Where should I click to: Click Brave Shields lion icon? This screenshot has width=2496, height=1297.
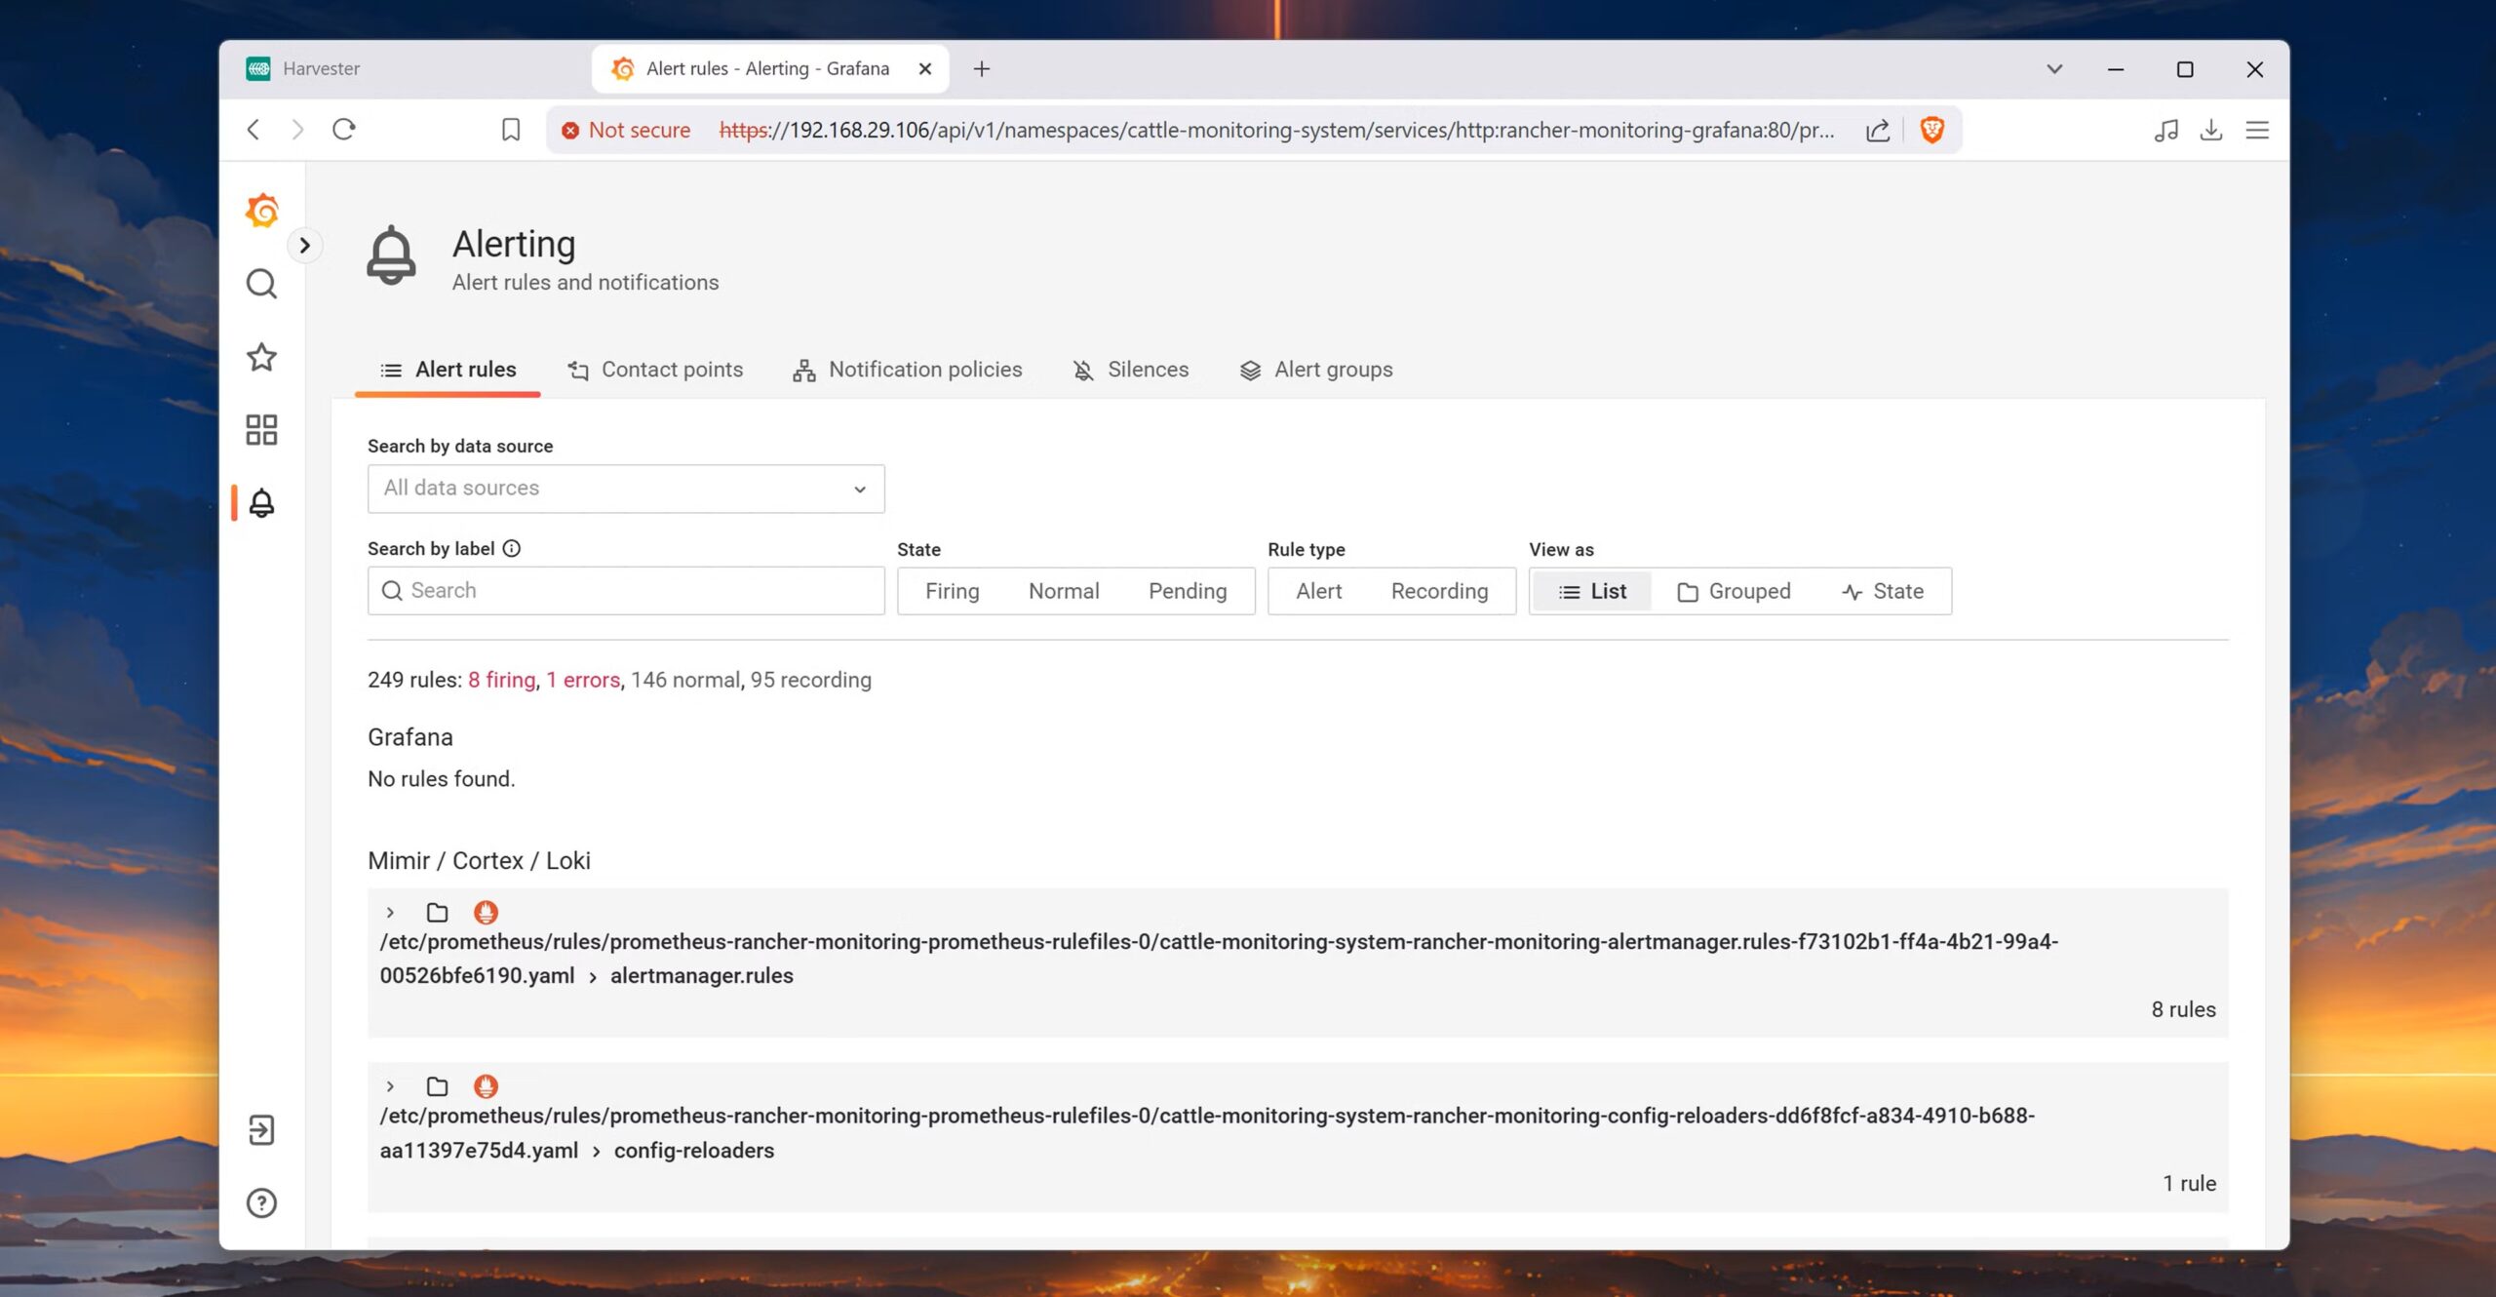[1931, 130]
